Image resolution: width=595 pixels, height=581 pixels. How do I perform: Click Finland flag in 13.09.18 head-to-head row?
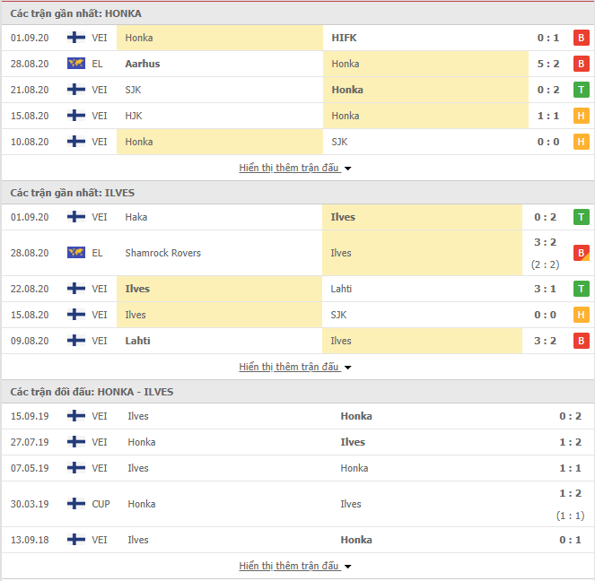(76, 540)
